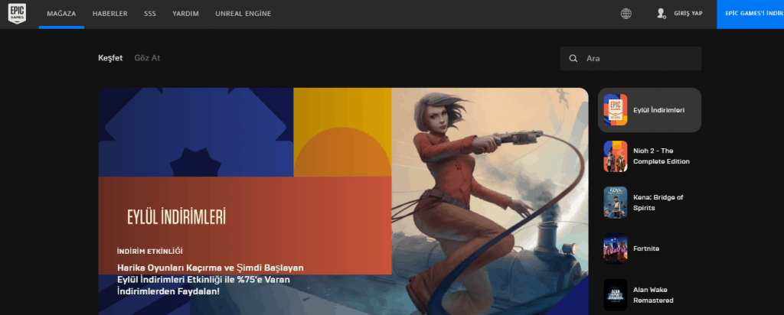Click the EPIC GAMES'İ İNDİR button
This screenshot has width=784, height=315.
tap(750, 14)
